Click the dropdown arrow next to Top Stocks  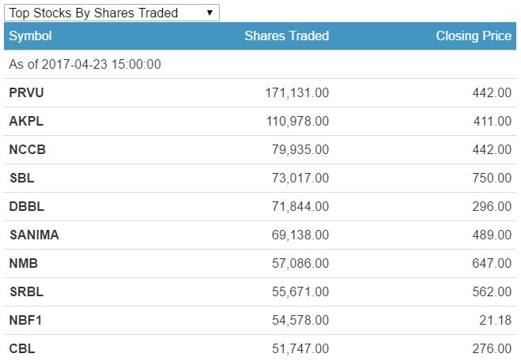click(210, 13)
